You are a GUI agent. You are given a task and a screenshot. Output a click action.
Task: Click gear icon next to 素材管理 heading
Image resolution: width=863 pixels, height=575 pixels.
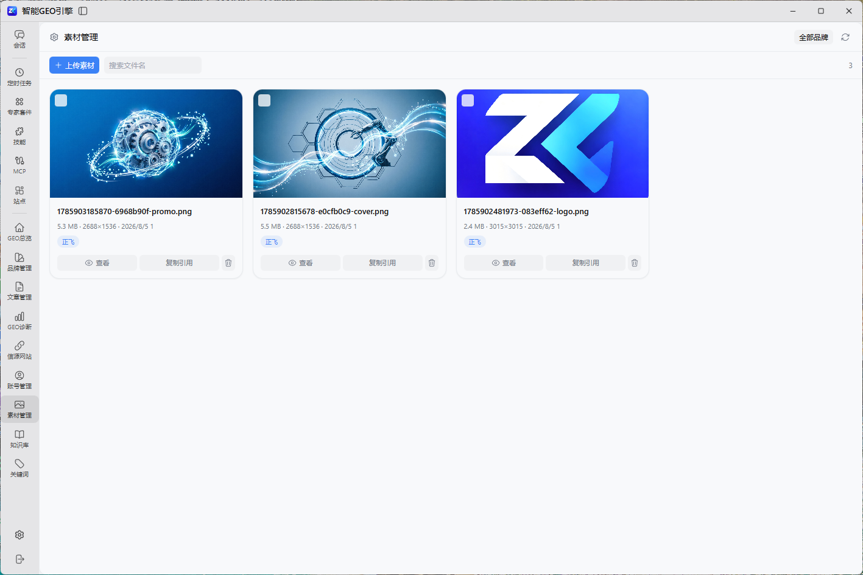click(x=54, y=37)
